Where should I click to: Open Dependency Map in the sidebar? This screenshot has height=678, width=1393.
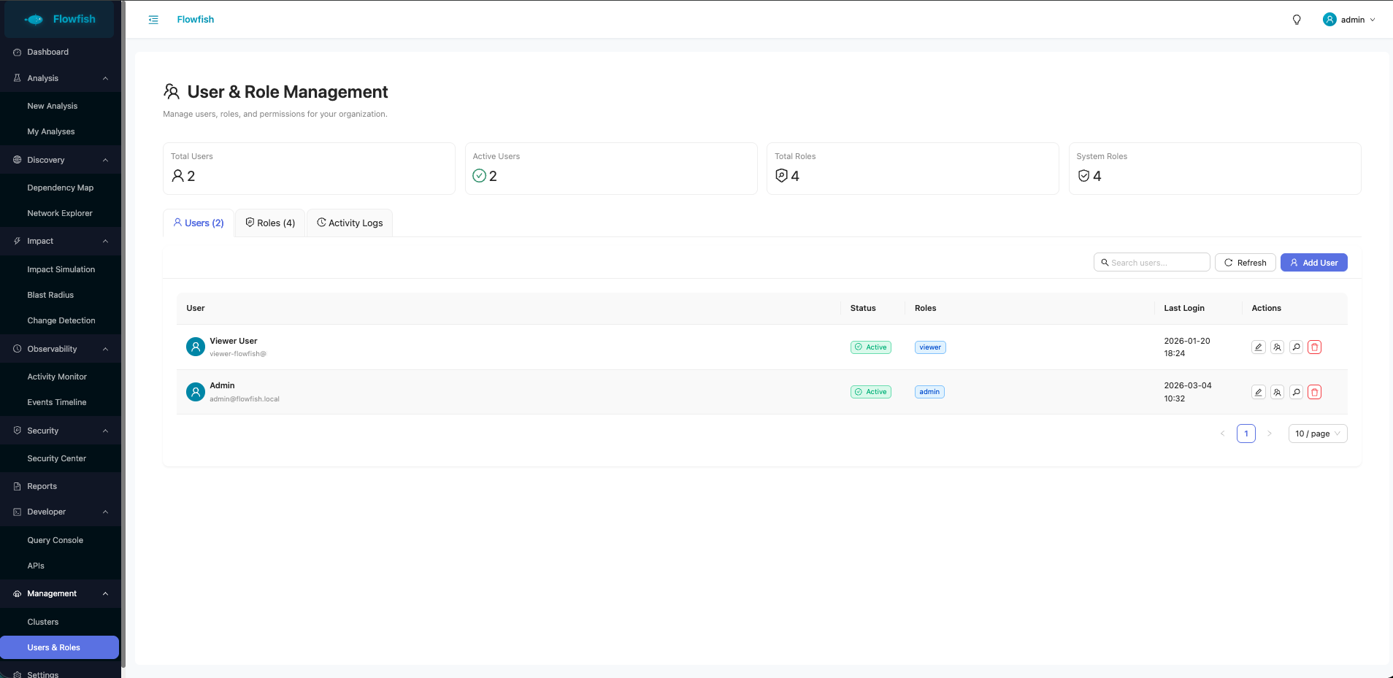tap(61, 188)
